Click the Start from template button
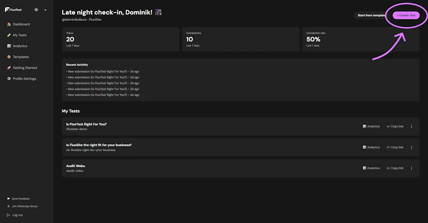Screen dimensions: 428x223 coord(371,16)
